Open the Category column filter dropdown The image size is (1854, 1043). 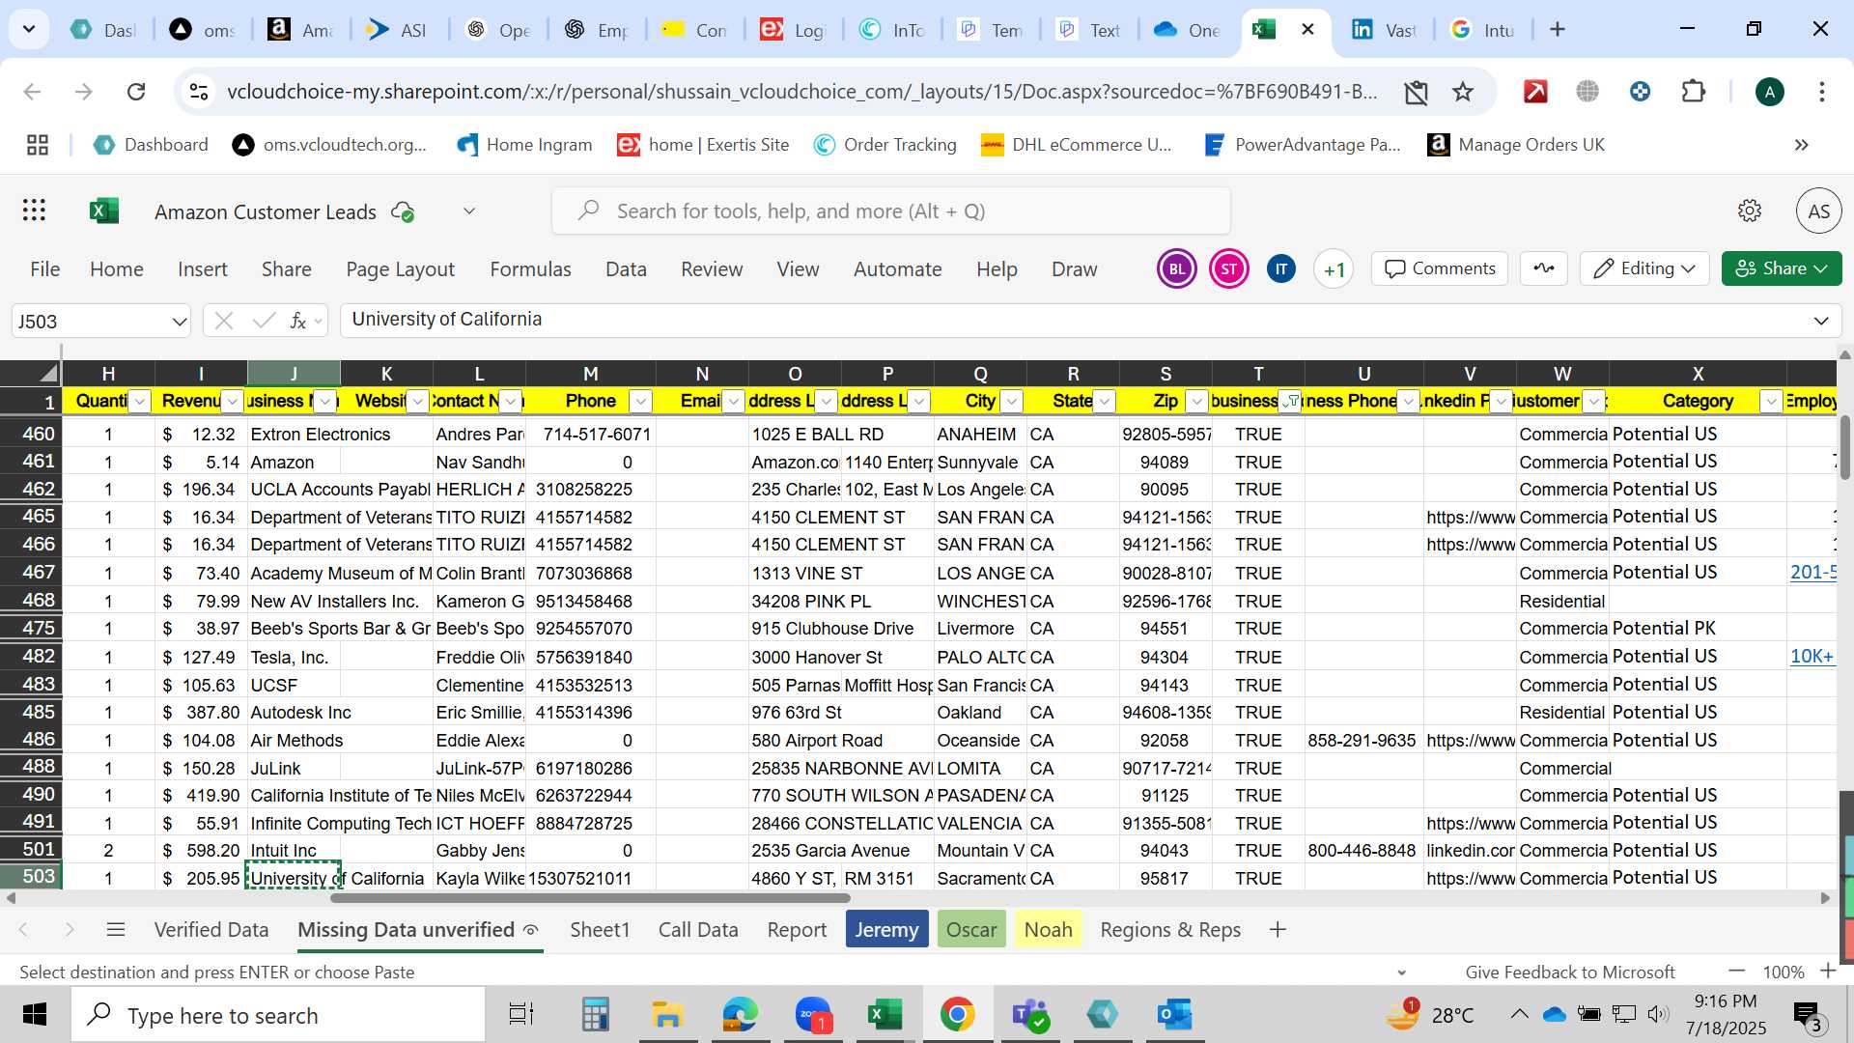click(1771, 402)
